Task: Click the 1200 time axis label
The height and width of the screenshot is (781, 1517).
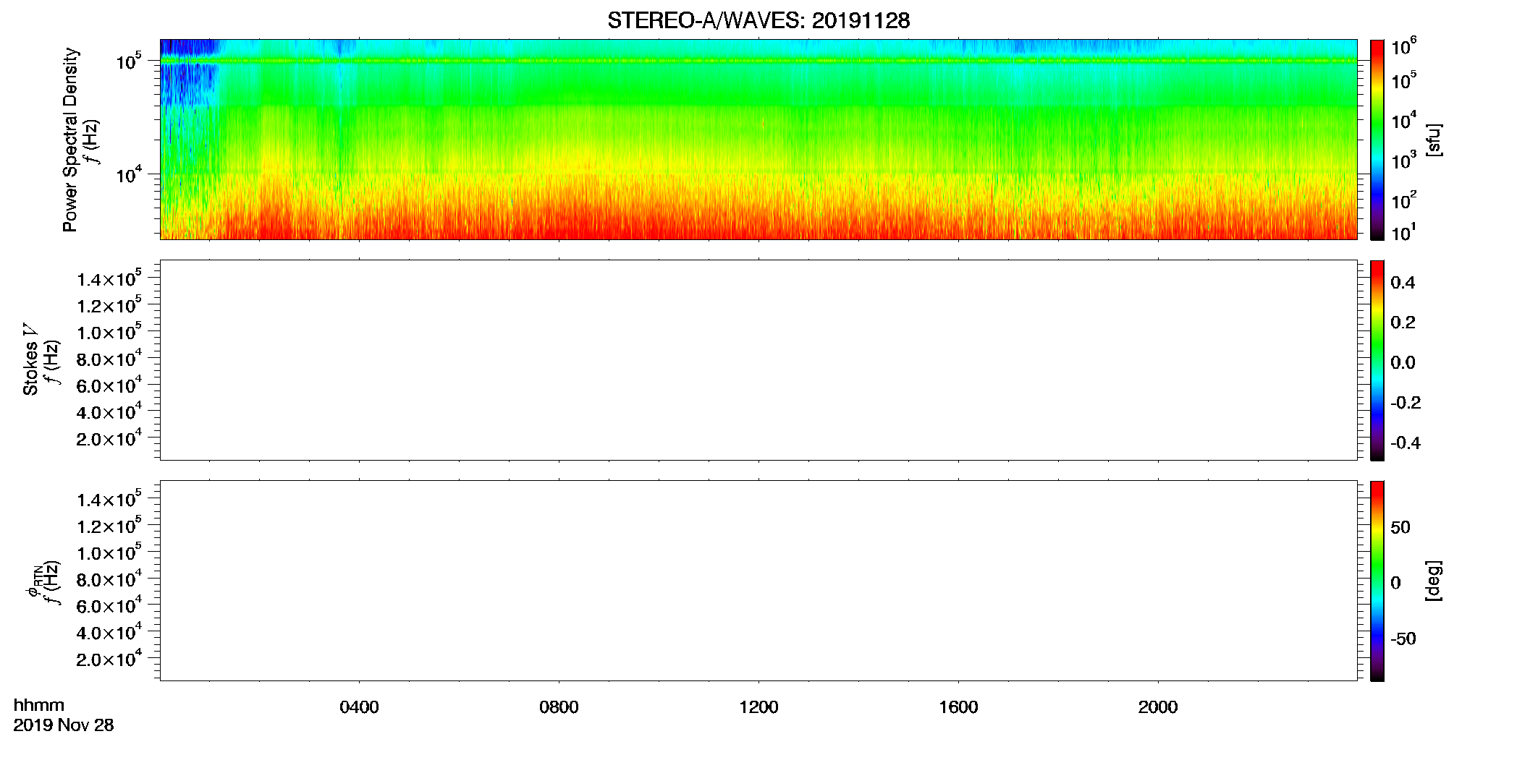Action: click(758, 707)
